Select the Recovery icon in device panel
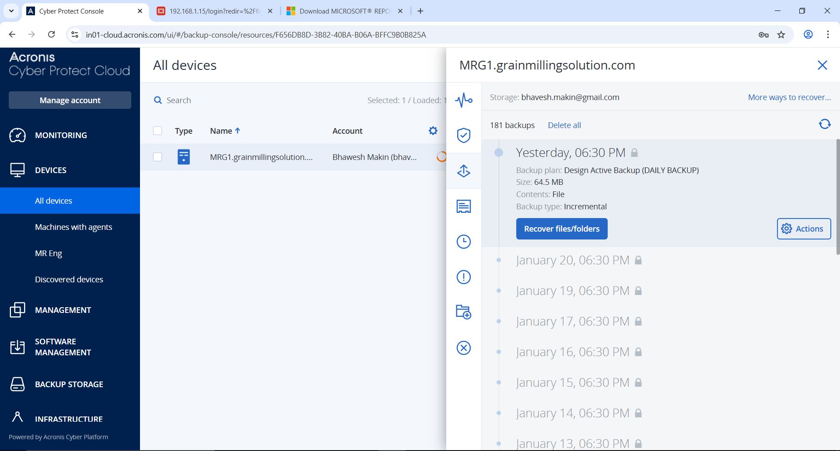The width and height of the screenshot is (840, 451). click(464, 171)
